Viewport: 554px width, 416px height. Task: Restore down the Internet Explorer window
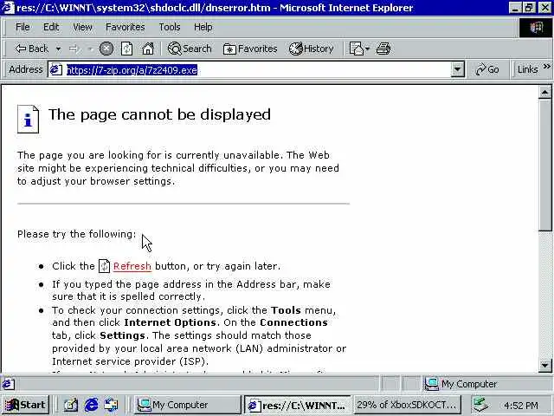click(x=529, y=8)
